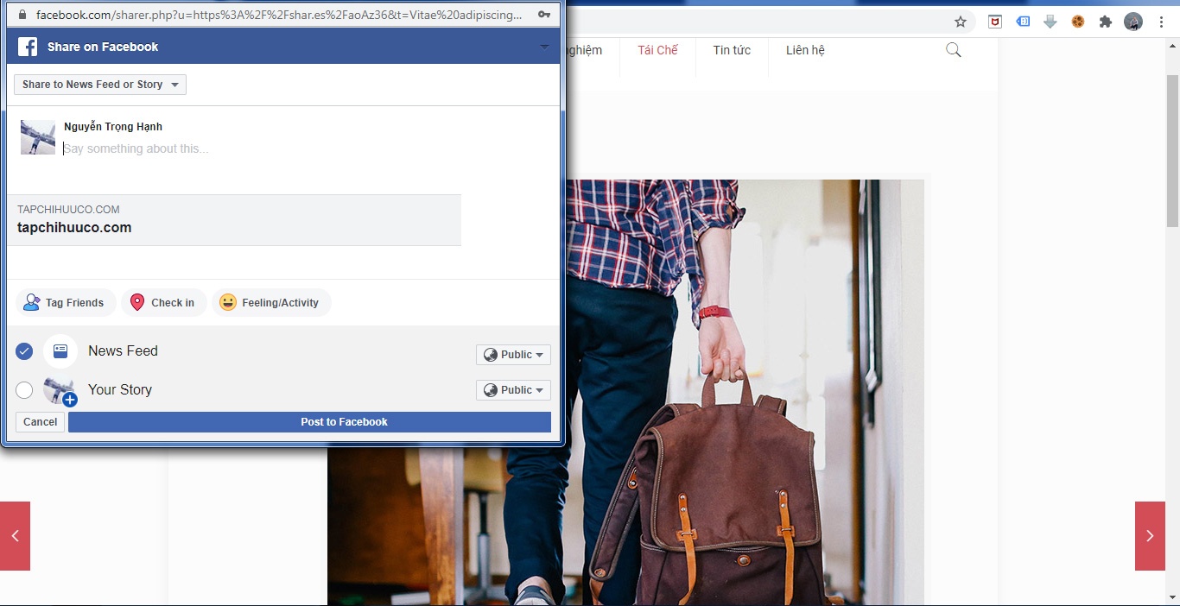The width and height of the screenshot is (1180, 606).
Task: Click the TAPCHIHUUCO.COM caption text
Action: tap(68, 210)
